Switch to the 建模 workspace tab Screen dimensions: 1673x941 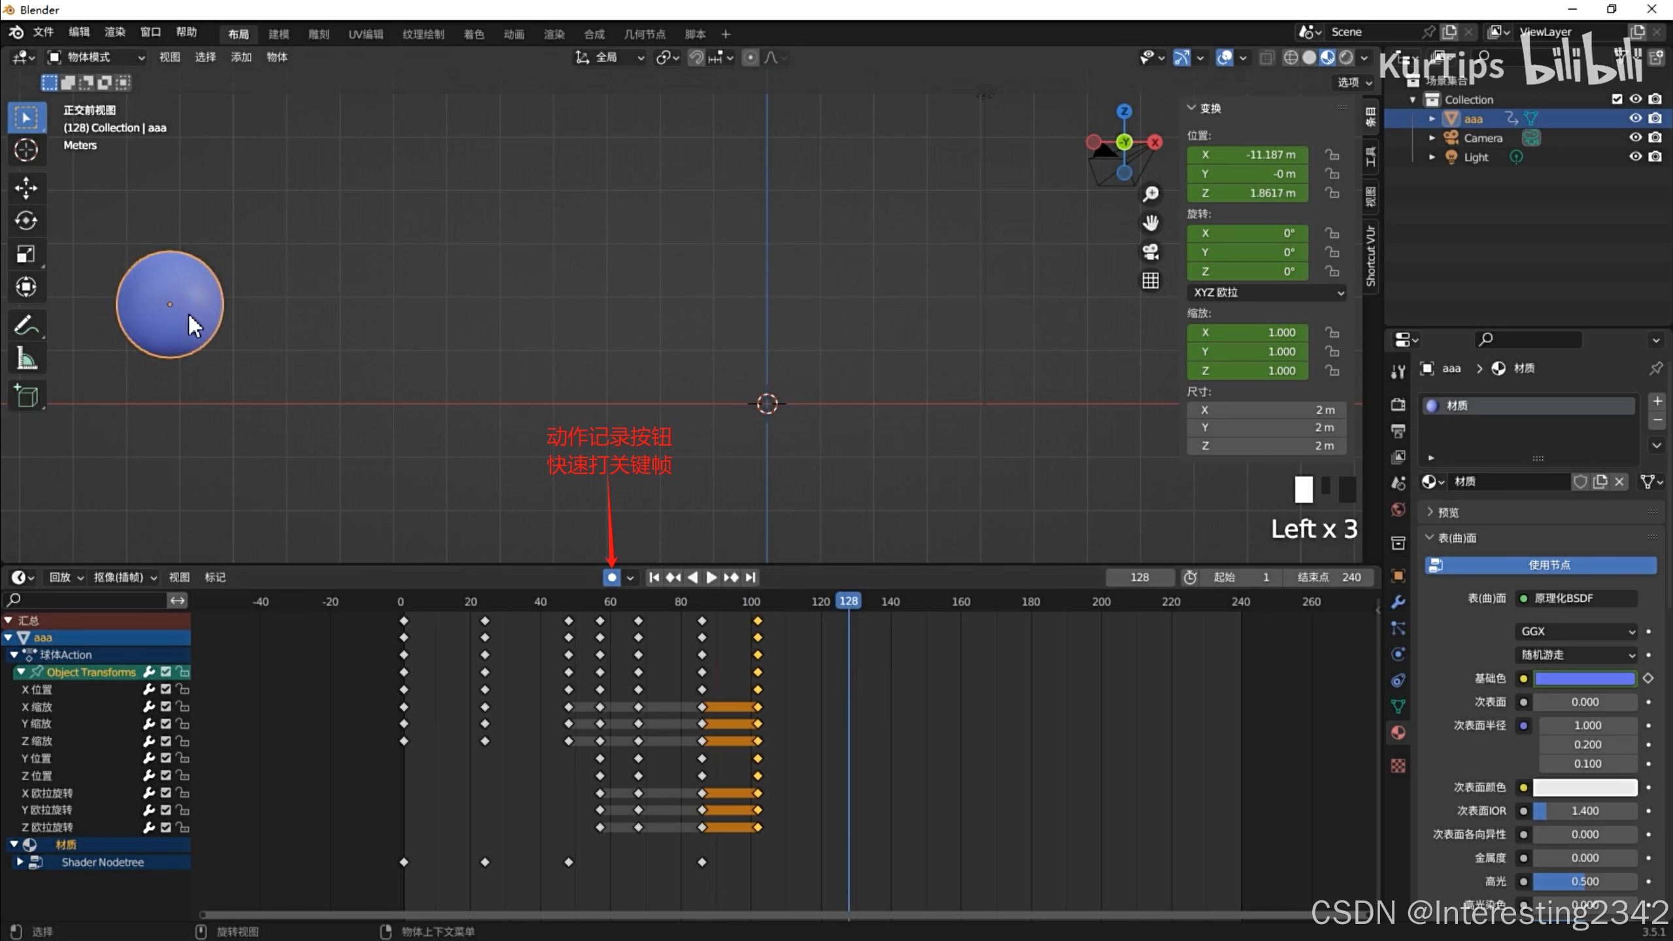(279, 34)
